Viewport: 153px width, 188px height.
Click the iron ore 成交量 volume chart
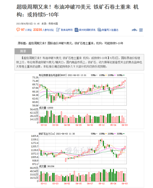[83, 175]
